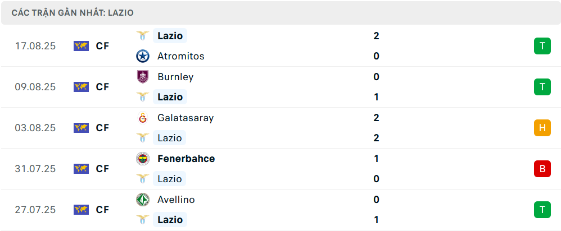Select the 09.08.25 match date
The height and width of the screenshot is (231, 561).
(35, 87)
